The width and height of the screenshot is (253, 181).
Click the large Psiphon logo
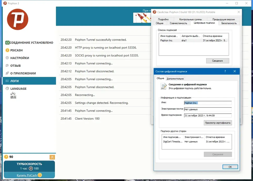point(18,19)
